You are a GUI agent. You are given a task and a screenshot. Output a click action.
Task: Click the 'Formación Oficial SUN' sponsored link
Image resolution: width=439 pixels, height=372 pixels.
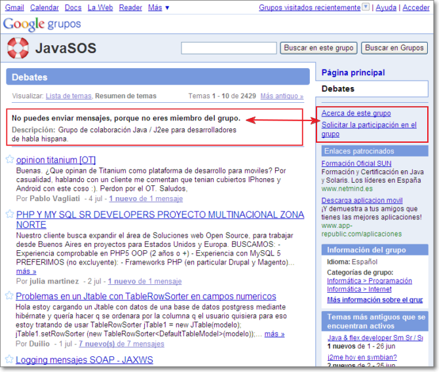[356, 163]
